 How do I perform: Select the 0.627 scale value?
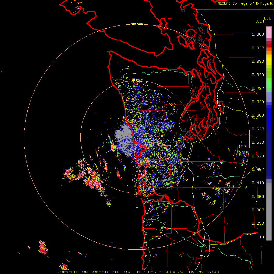[258, 129]
